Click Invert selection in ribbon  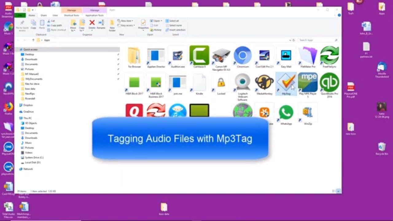click(175, 30)
